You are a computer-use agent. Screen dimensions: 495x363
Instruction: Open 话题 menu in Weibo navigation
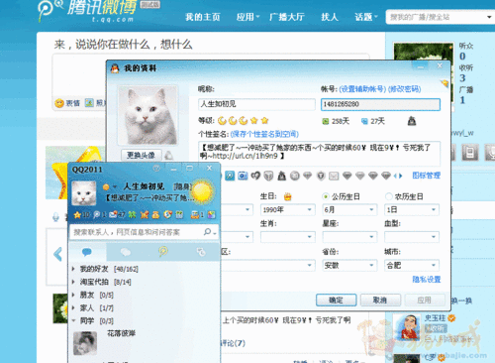click(366, 17)
